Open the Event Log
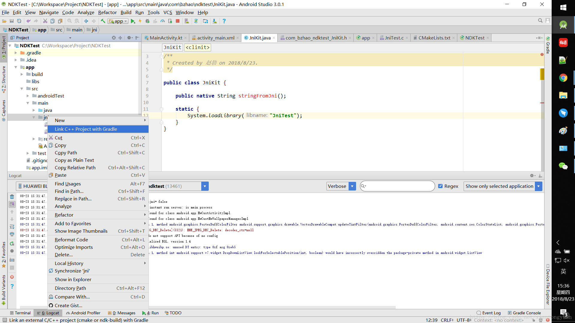Viewport: 575px width, 323px height. coord(488,313)
